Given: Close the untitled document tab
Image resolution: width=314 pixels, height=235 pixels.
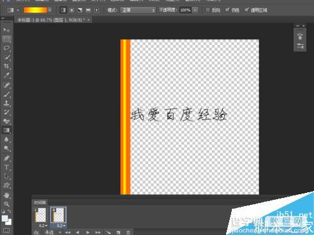Looking at the screenshot, I should click(x=89, y=20).
